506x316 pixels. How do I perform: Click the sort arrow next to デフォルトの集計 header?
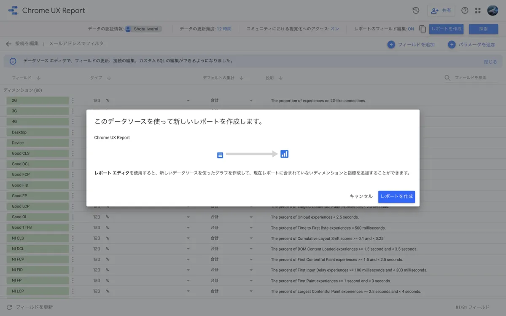242,78
